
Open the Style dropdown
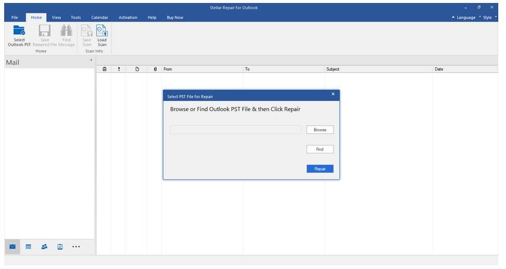pos(488,17)
